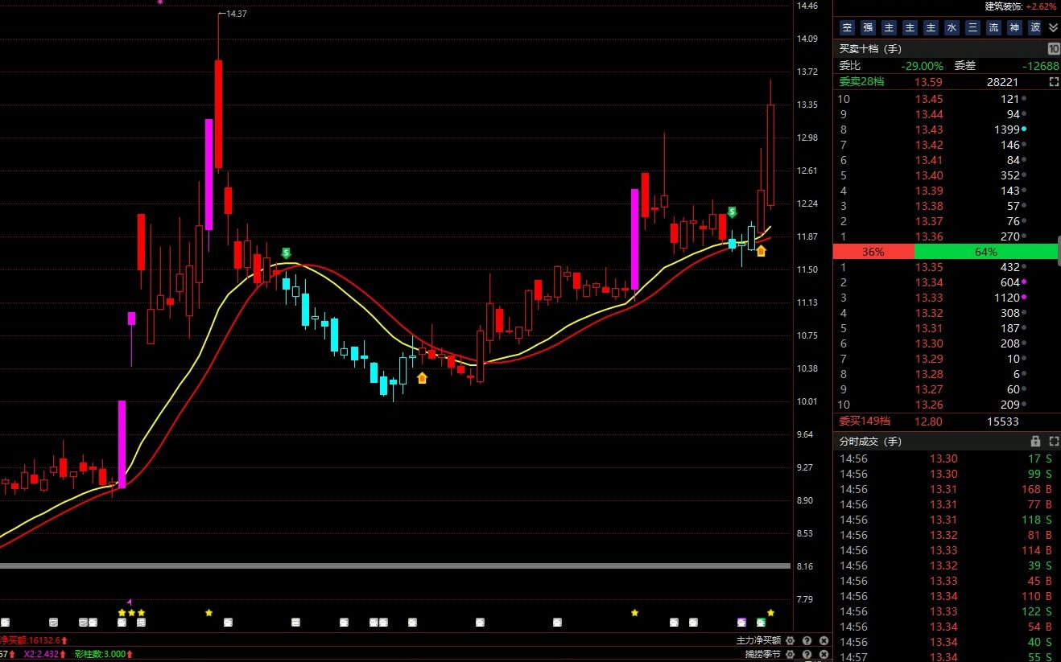Toggle the 10-level depth badge
The image size is (1061, 662).
(1053, 49)
